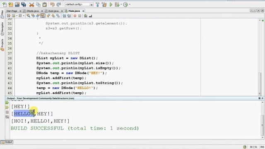Select the Main.java tab

[74, 11]
